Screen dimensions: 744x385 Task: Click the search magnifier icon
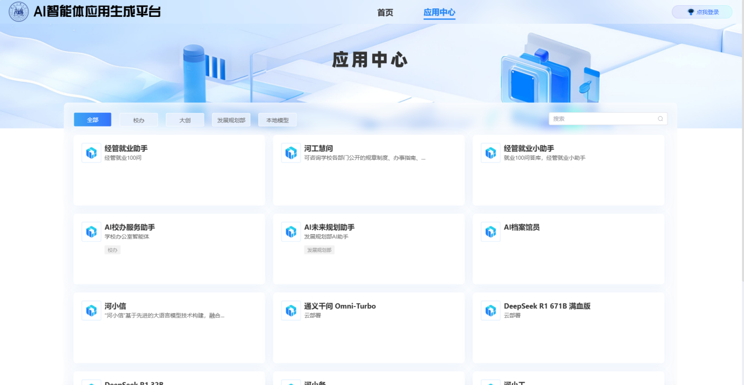660,119
